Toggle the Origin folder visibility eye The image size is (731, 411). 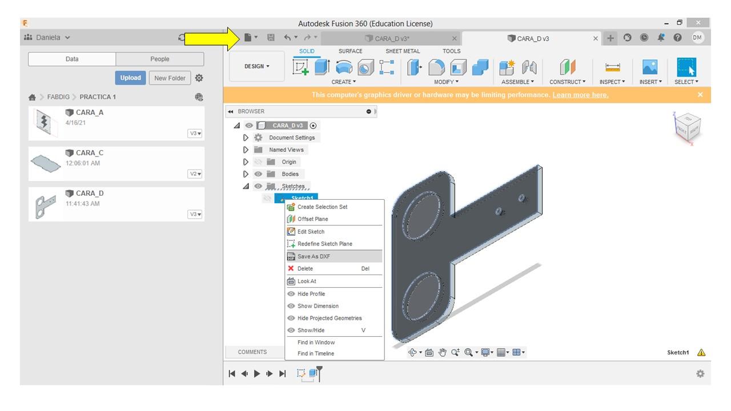pyautogui.click(x=258, y=162)
